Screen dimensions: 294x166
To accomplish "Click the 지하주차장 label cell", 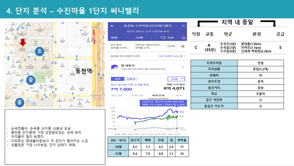I will point(214,63).
